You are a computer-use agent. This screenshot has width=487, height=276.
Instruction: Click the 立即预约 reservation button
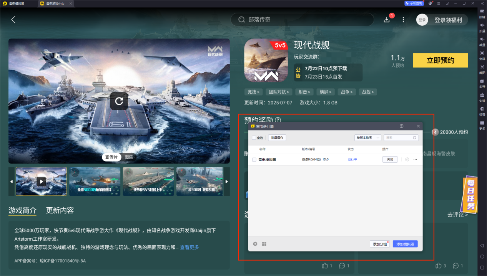point(440,60)
